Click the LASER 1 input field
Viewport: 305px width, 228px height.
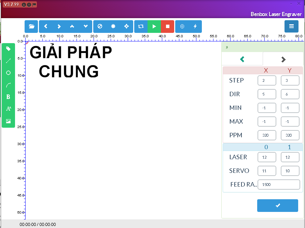[x=290, y=157]
